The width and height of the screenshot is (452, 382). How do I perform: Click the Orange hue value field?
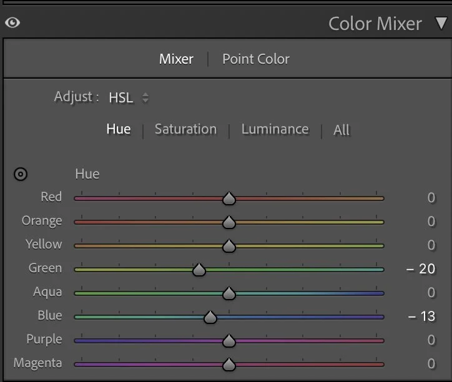click(431, 222)
